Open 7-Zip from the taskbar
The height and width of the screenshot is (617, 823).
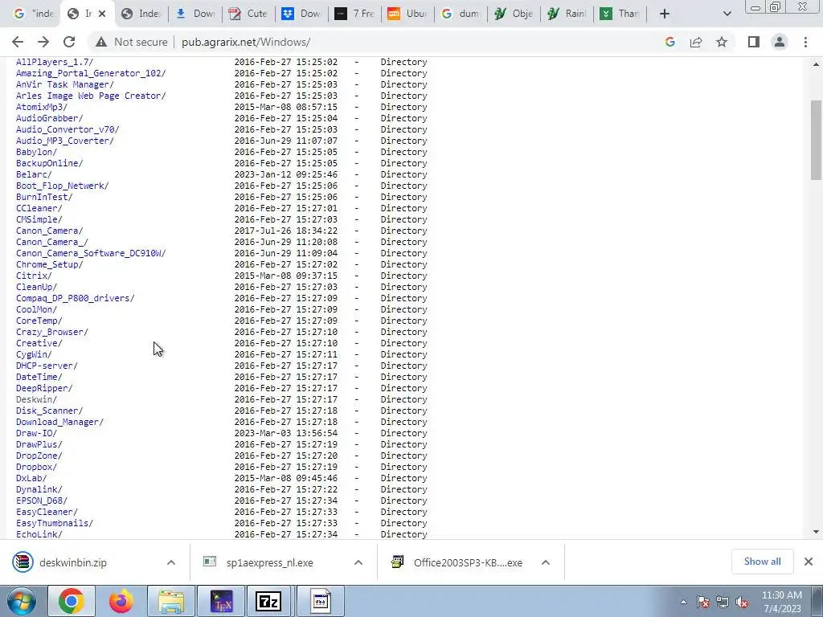tap(268, 601)
